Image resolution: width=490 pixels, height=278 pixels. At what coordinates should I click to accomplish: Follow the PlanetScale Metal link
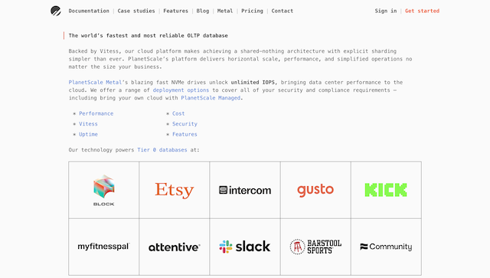95,82
